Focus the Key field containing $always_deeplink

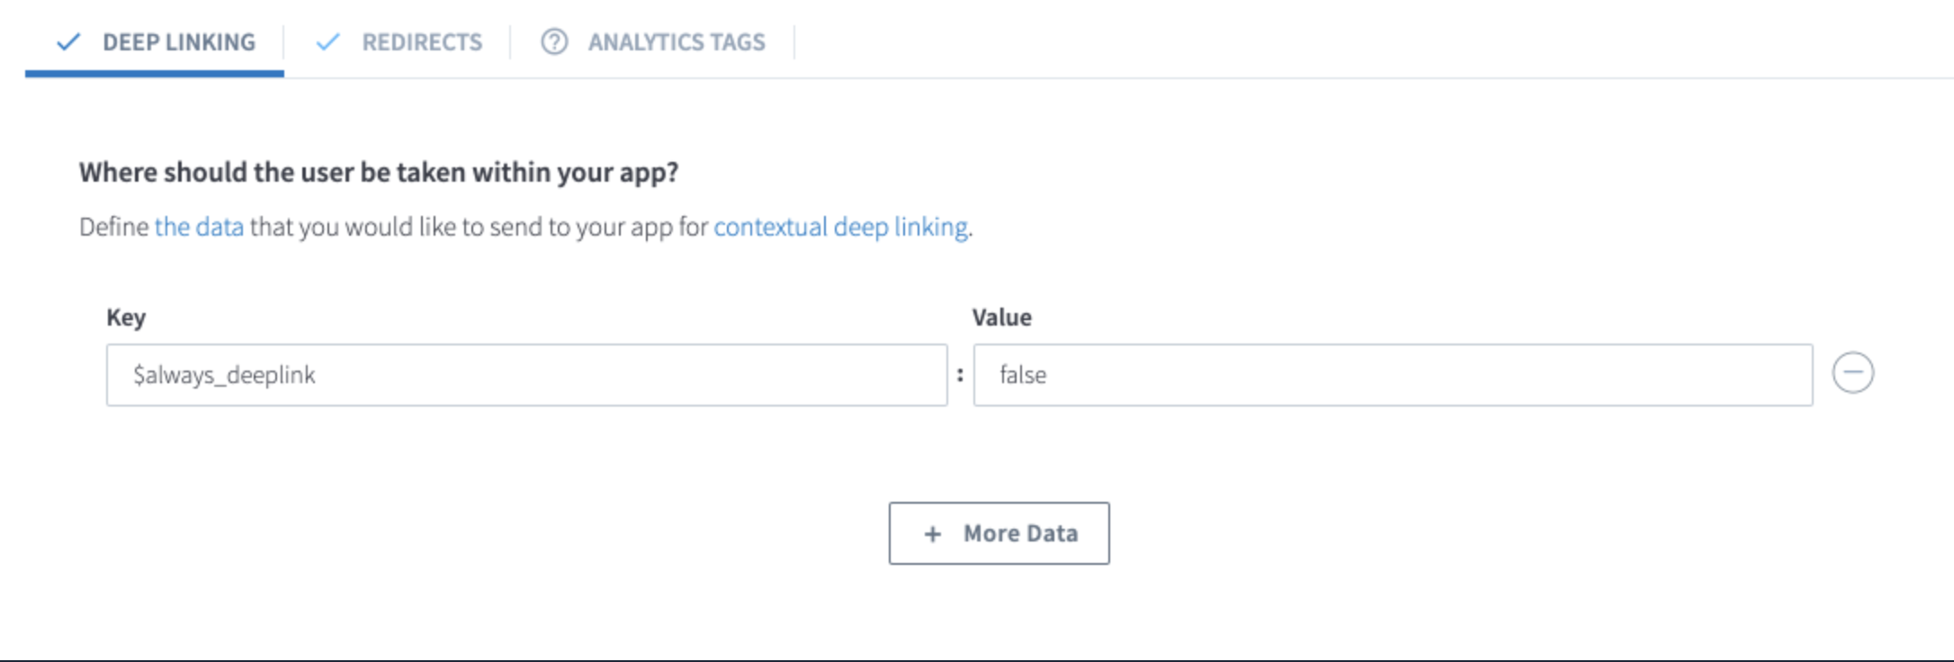click(526, 375)
